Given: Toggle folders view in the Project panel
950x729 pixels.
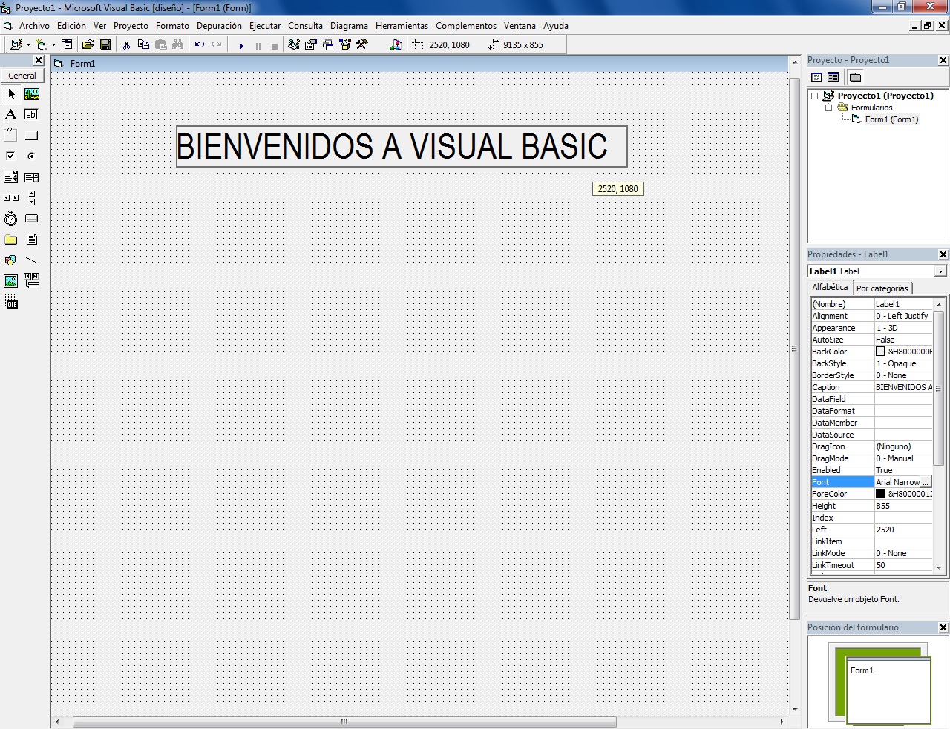Looking at the screenshot, I should tap(855, 77).
